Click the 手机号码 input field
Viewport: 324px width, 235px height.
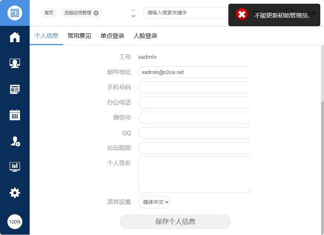pyautogui.click(x=194, y=87)
